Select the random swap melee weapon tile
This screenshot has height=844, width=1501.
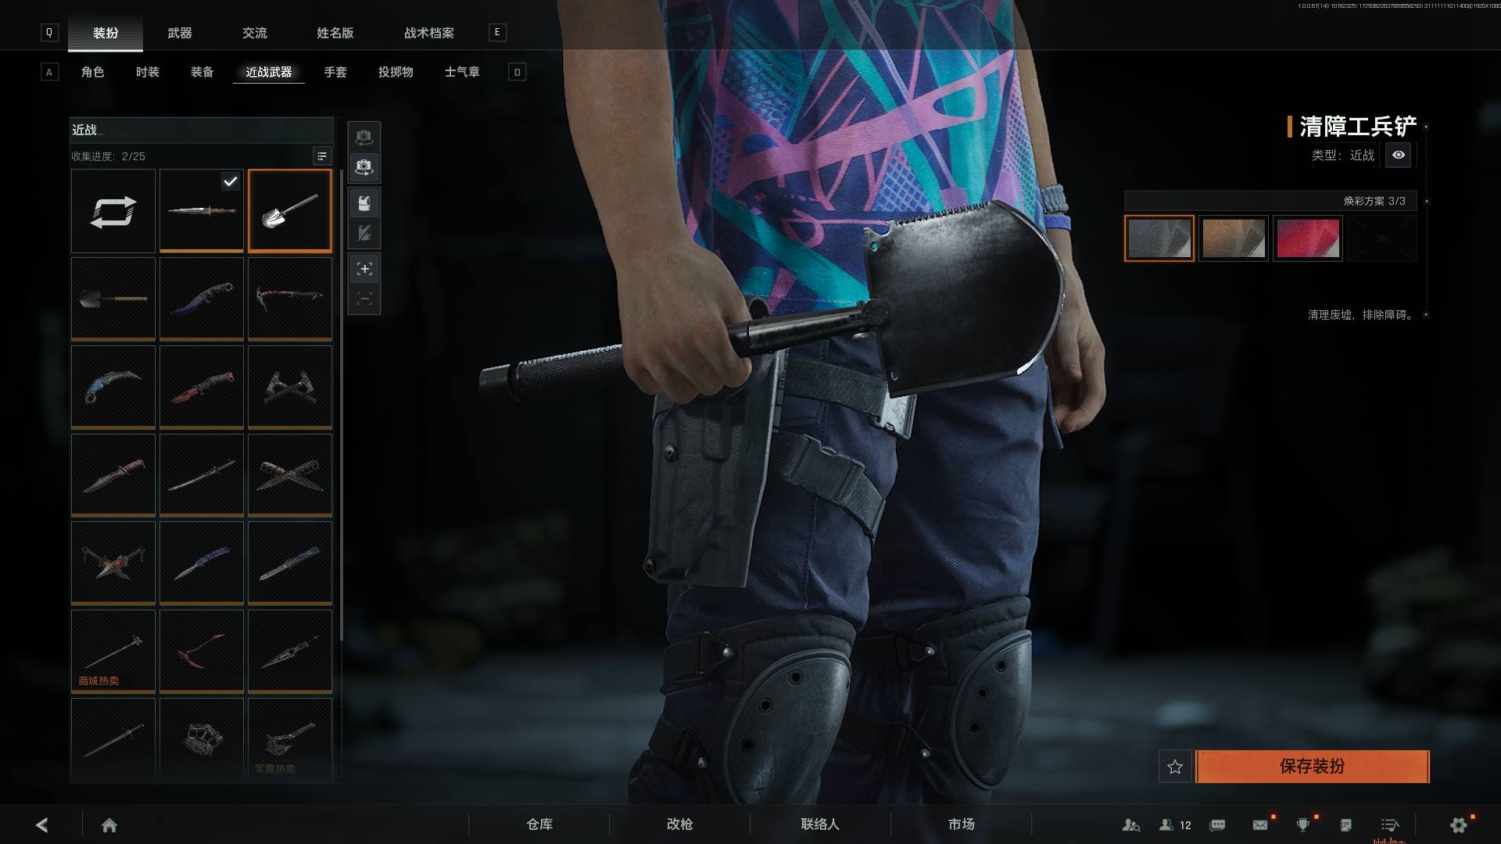(113, 211)
